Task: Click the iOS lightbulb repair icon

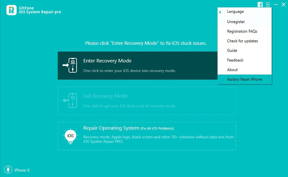Action: [x=70, y=136]
